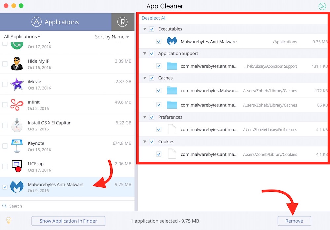330x230 pixels.
Task: Click the Infinit app icon
Action: (x=16, y=105)
